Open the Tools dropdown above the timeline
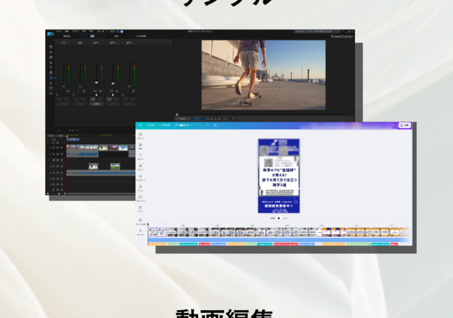This screenshot has width=453, height=318. 72,130
